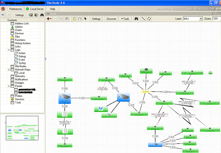Click the small device node in the top right map corner

(210, 73)
